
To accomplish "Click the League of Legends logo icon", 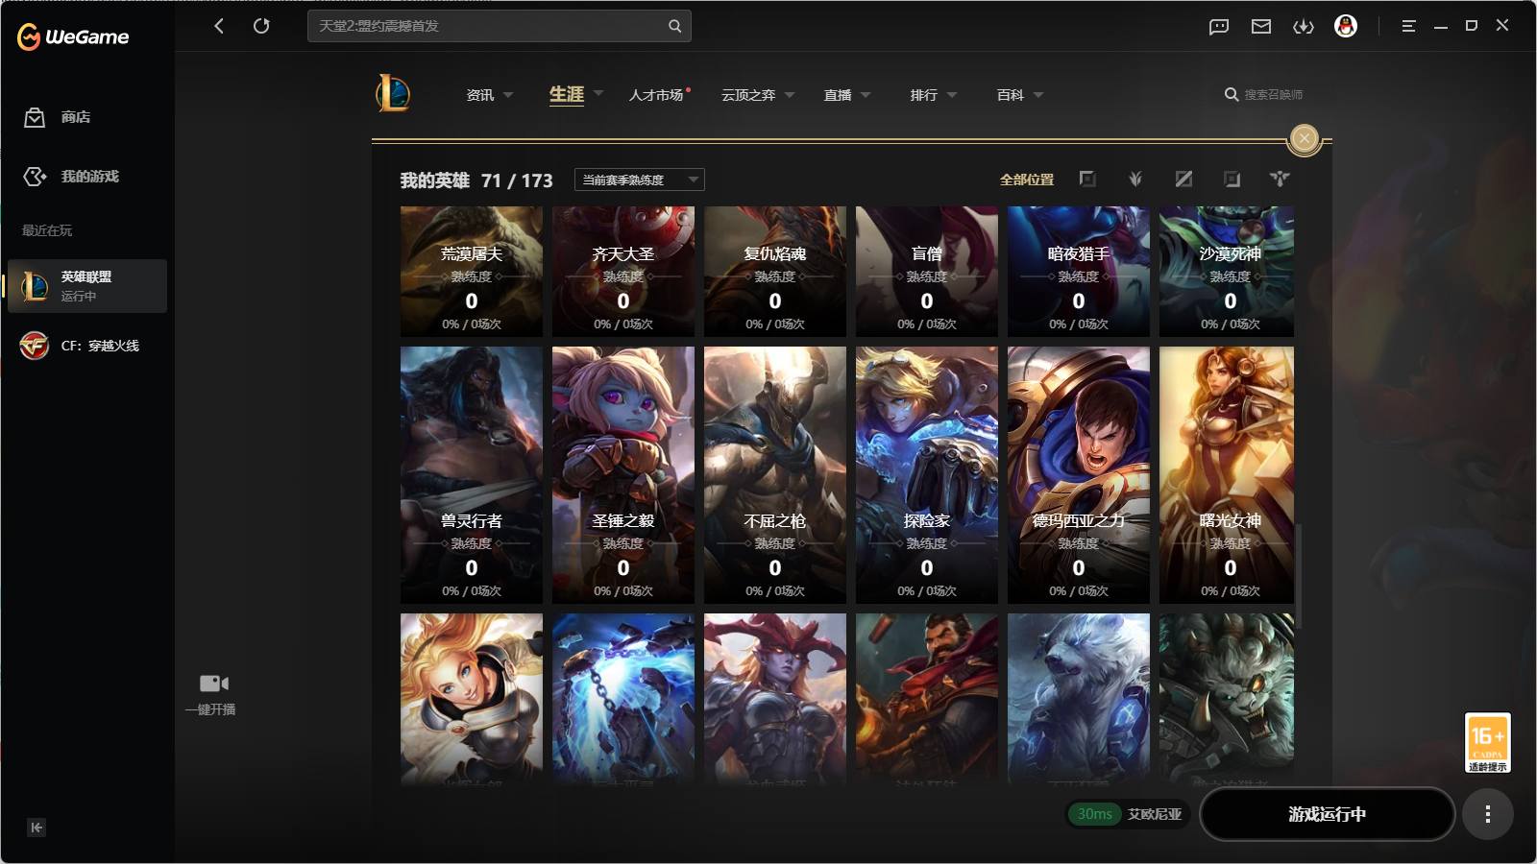I will [x=393, y=94].
